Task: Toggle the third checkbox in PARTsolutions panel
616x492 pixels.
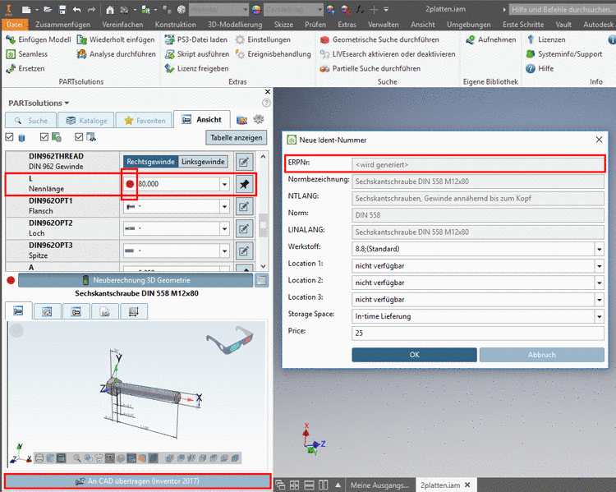Action: 79,136
